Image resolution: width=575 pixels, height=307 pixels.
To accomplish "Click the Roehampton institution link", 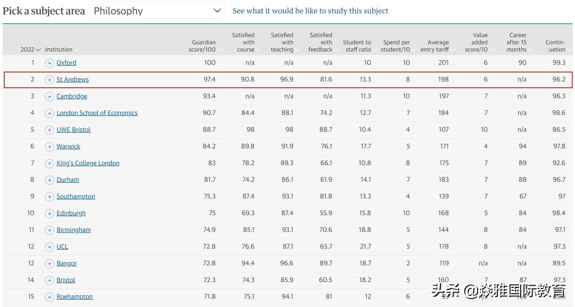I will (x=75, y=297).
